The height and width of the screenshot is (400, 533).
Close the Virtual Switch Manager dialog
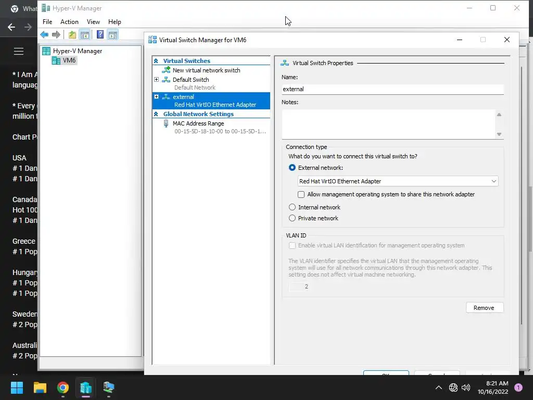tap(507, 40)
